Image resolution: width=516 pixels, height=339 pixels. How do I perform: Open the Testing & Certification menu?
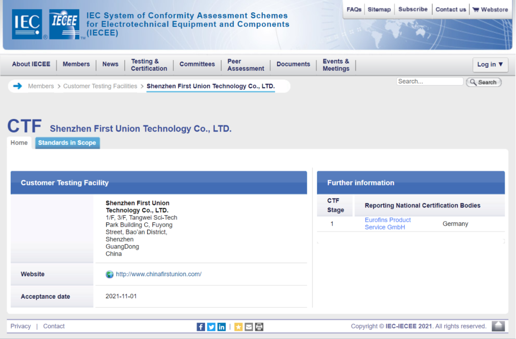pos(149,65)
